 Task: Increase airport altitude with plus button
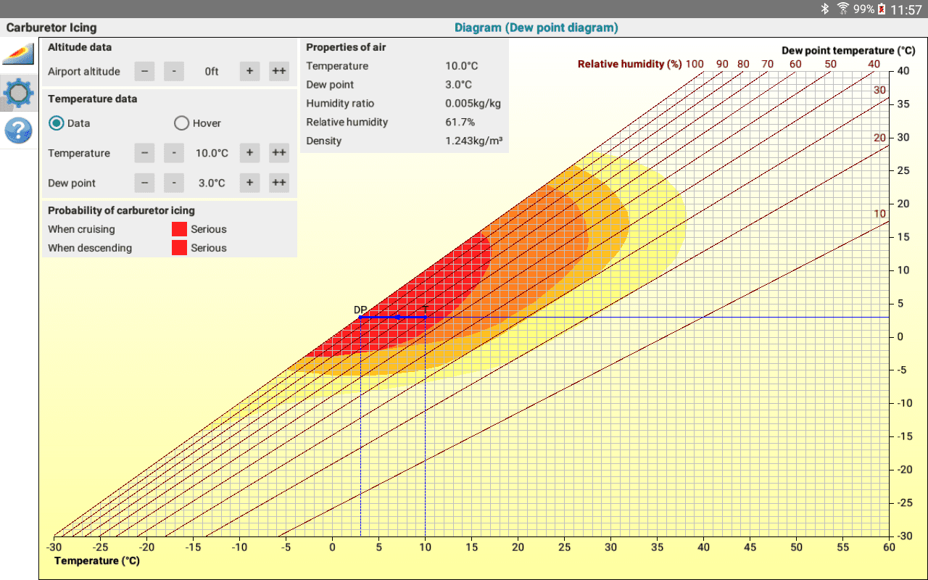pyautogui.click(x=249, y=71)
